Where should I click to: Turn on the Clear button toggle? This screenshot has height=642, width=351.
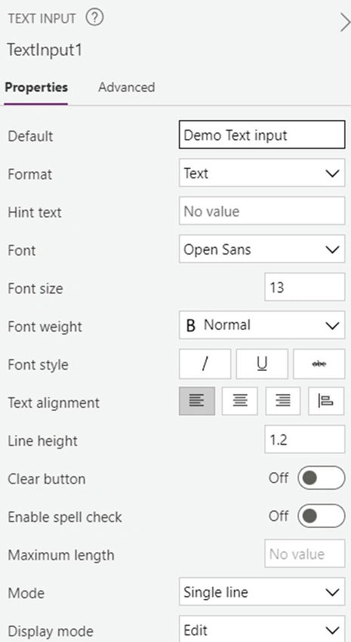[321, 478]
